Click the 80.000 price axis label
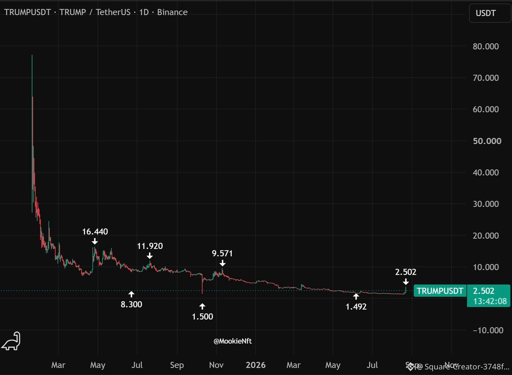 coord(486,47)
